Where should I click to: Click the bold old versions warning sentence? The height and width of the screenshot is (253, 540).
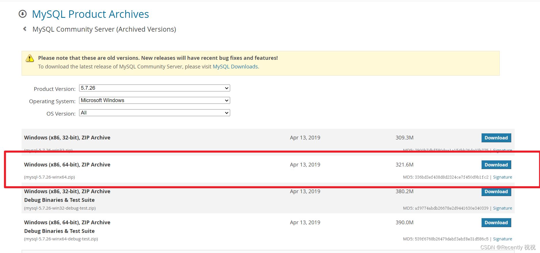point(158,58)
